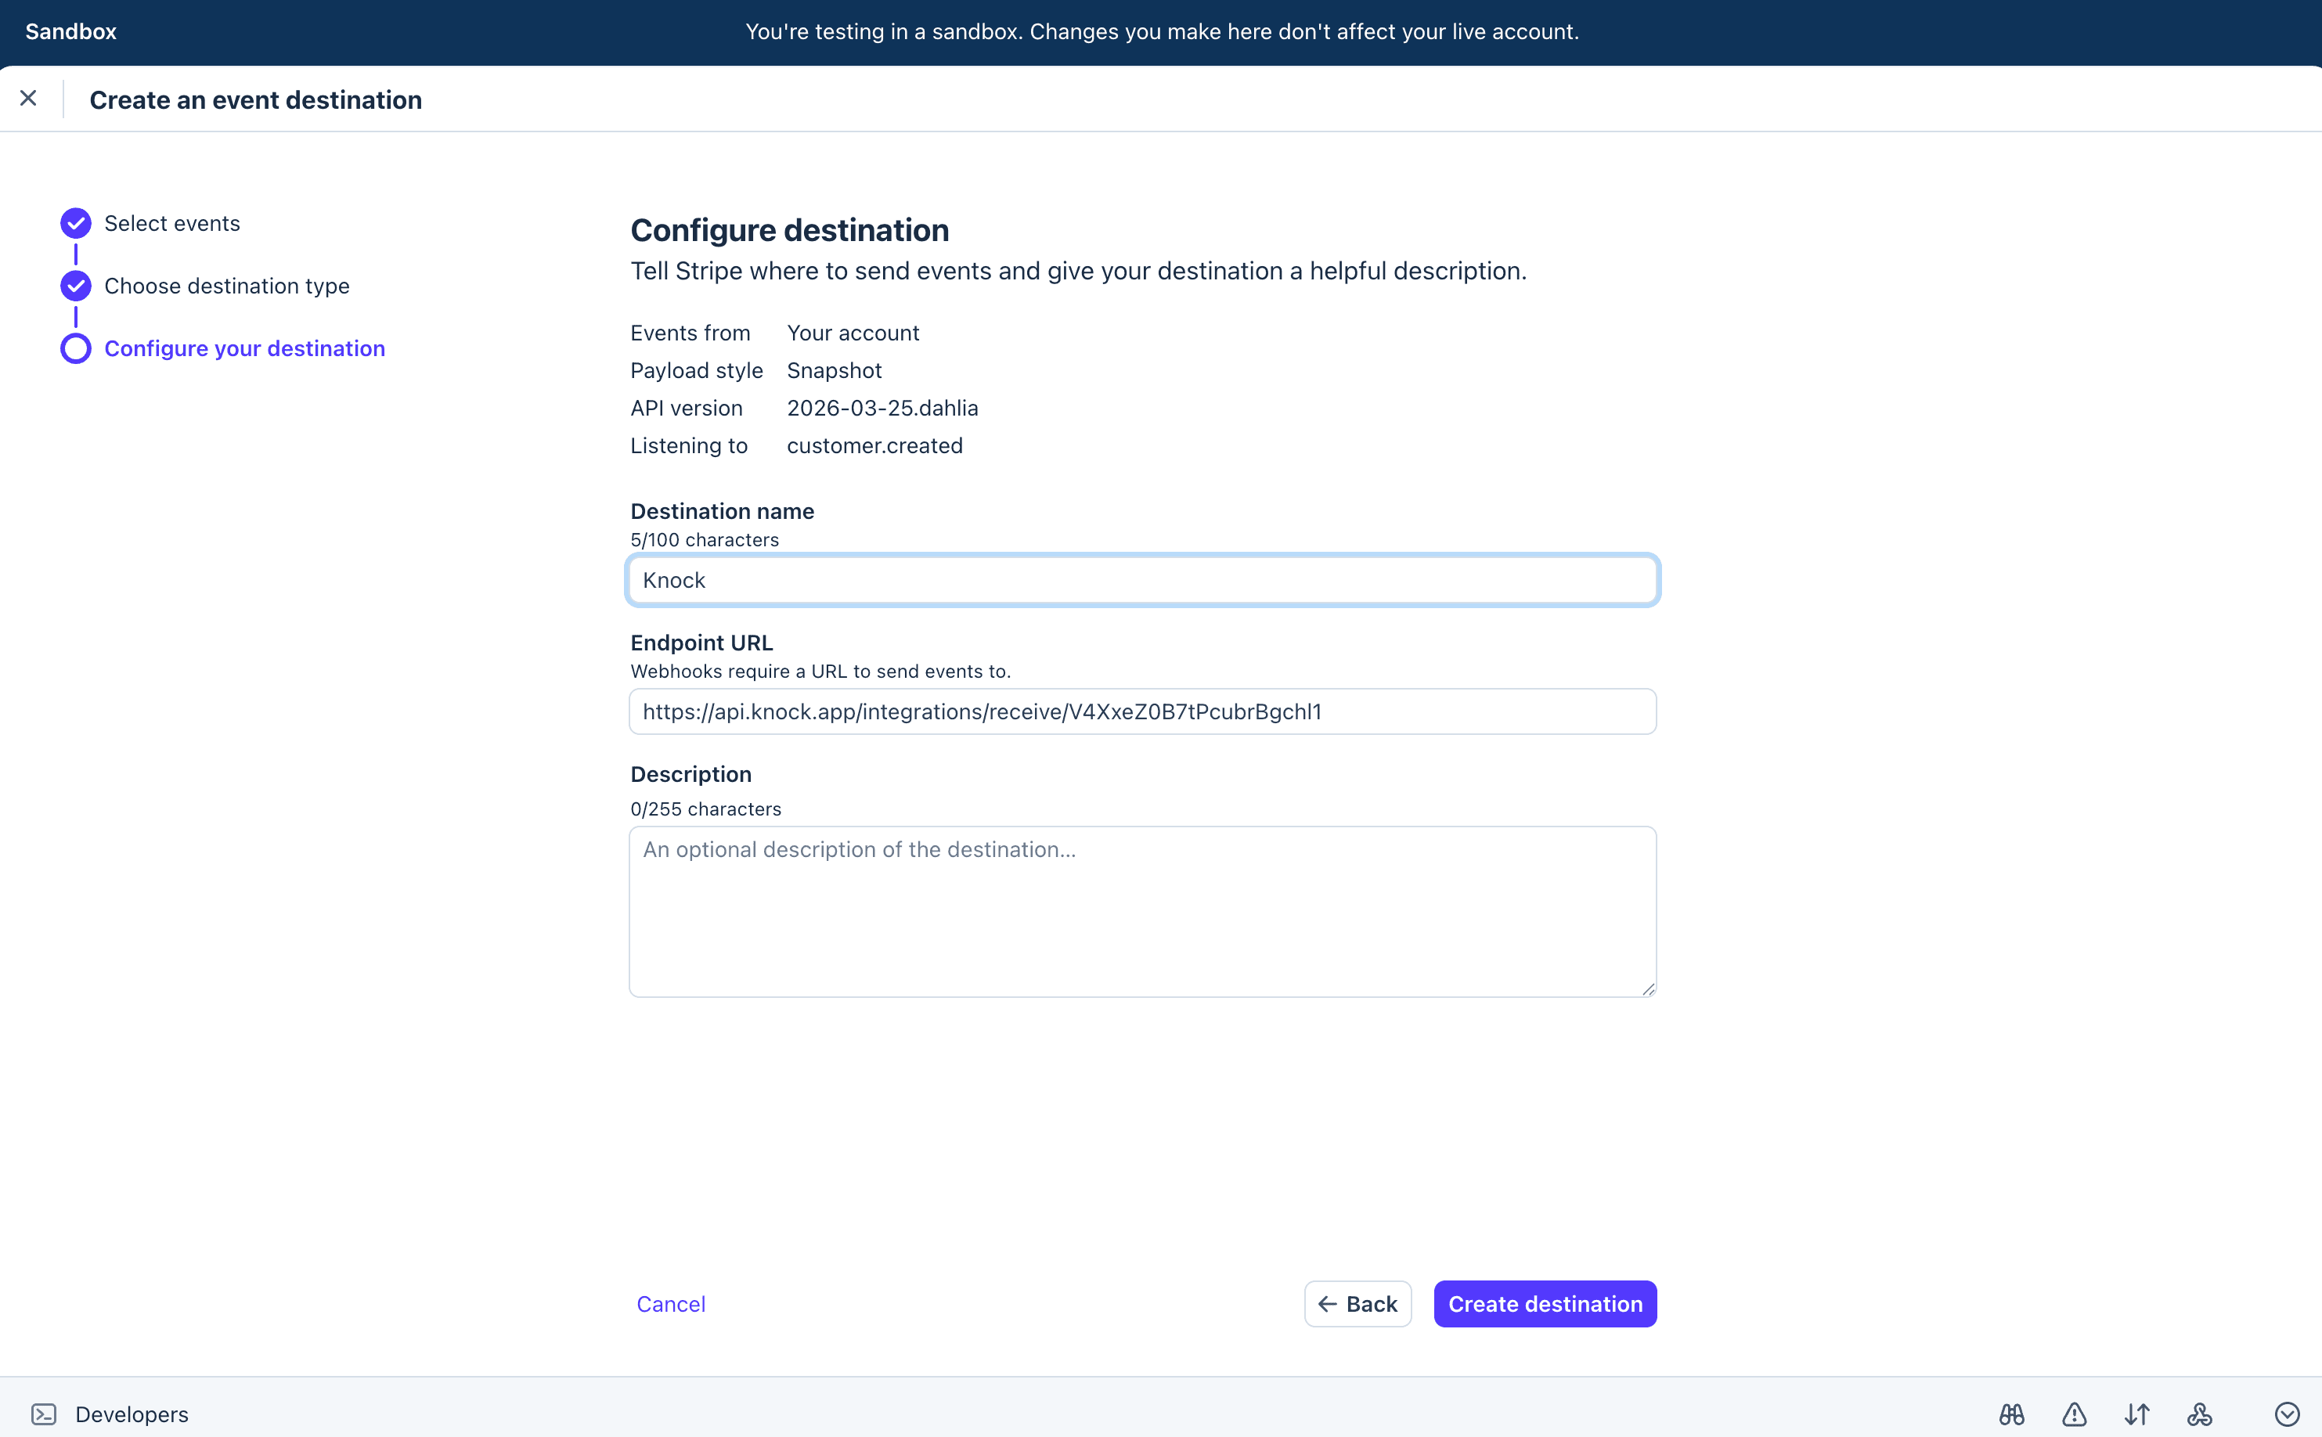Click the Back button
The width and height of the screenshot is (2322, 1437).
click(1358, 1303)
